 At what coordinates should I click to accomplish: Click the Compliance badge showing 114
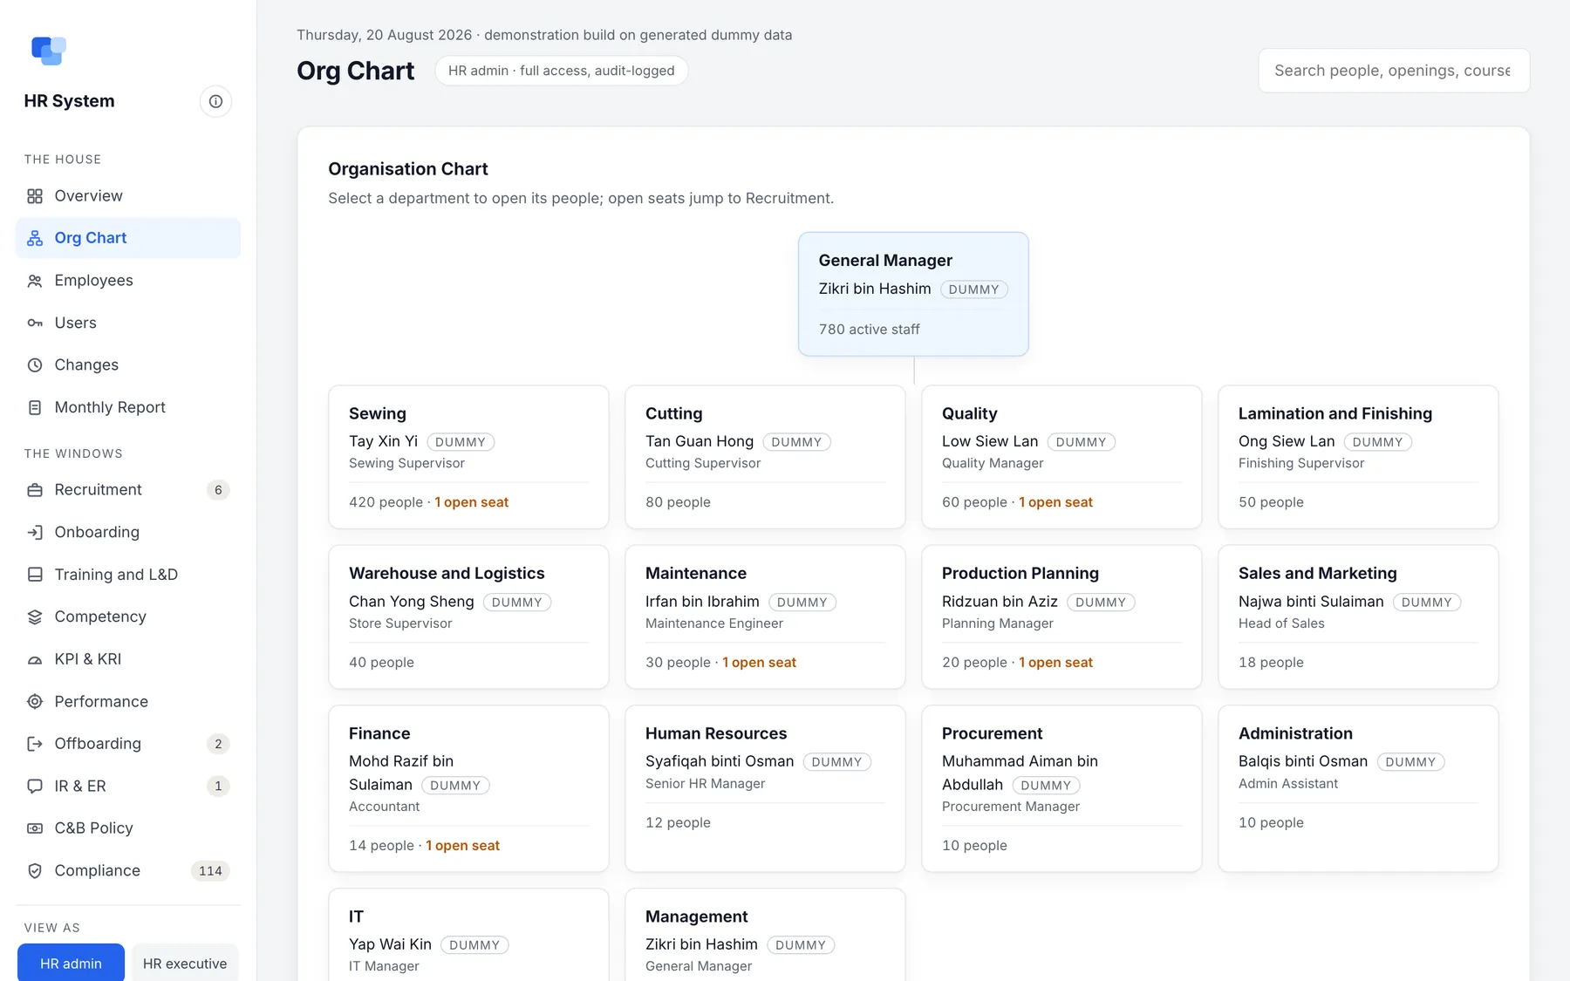pos(210,870)
